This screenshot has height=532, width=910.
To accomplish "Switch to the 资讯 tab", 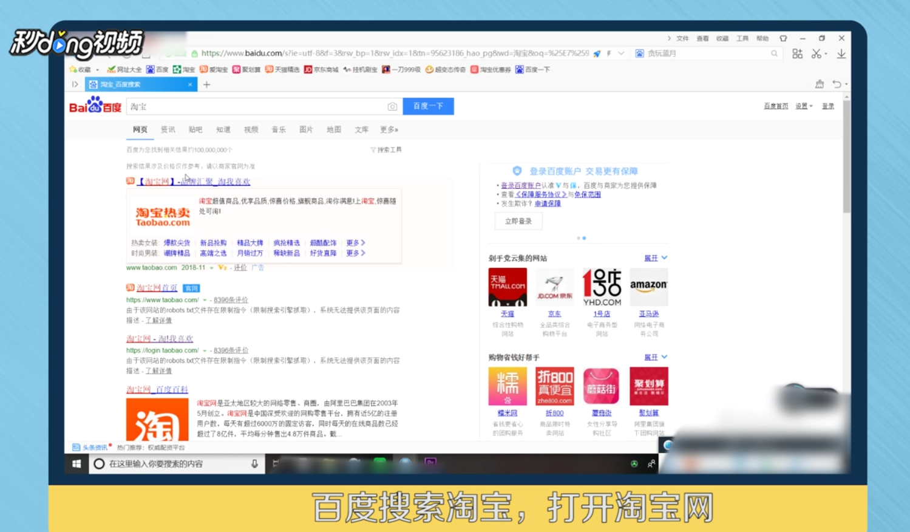I will (x=168, y=129).
